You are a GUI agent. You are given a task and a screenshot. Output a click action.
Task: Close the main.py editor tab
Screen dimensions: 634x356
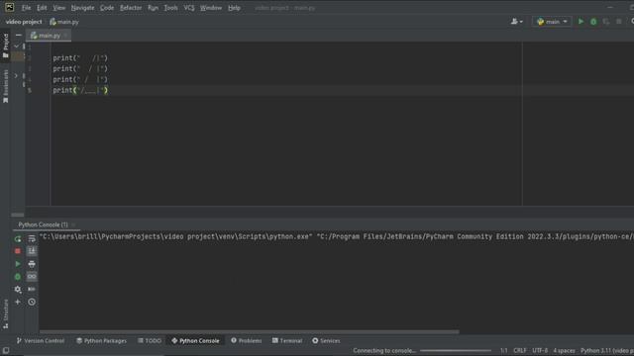pos(65,36)
